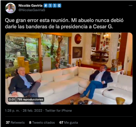View the 8 Tweets citados list
The height and width of the screenshot is (127, 136).
click(42, 123)
